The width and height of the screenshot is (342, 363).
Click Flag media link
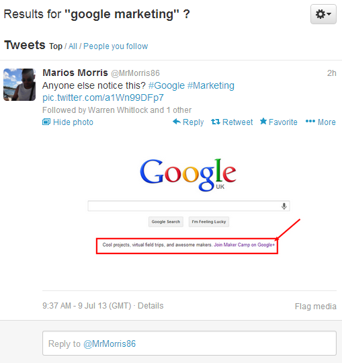pos(316,307)
